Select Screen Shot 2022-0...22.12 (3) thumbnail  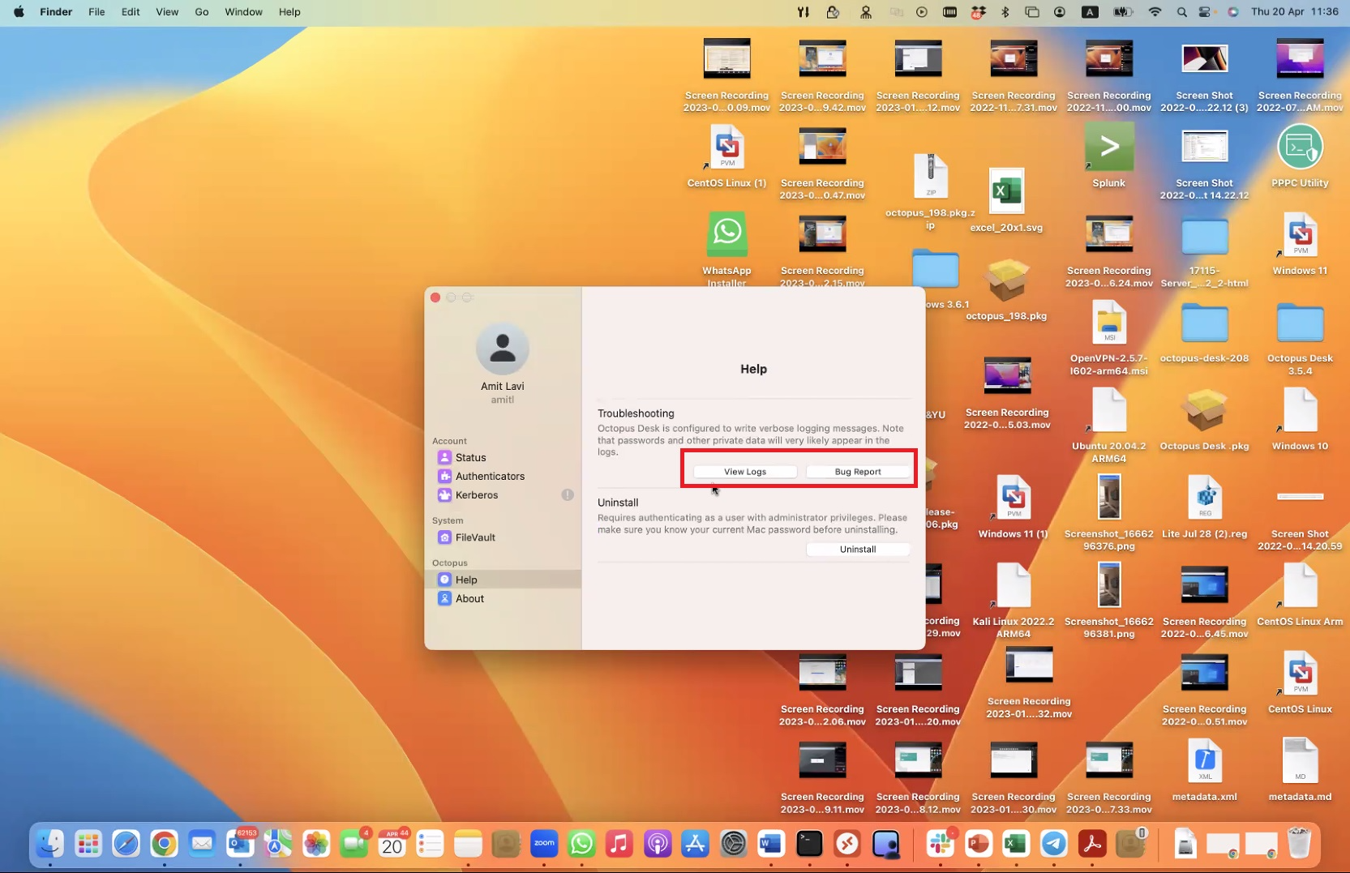(x=1204, y=58)
